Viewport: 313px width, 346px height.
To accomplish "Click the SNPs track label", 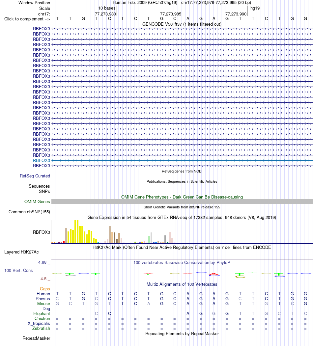I will (44, 191).
